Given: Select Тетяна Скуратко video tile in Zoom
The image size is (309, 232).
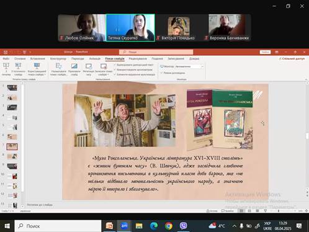Looking at the screenshot, I should pyautogui.click(x=130, y=28).
